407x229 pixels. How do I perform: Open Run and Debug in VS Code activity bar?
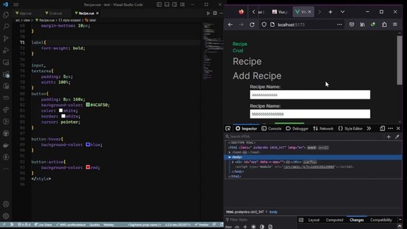click(6, 50)
